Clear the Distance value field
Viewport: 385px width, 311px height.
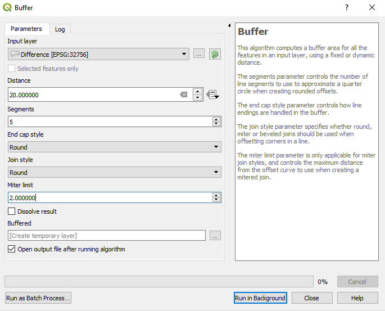pos(184,95)
